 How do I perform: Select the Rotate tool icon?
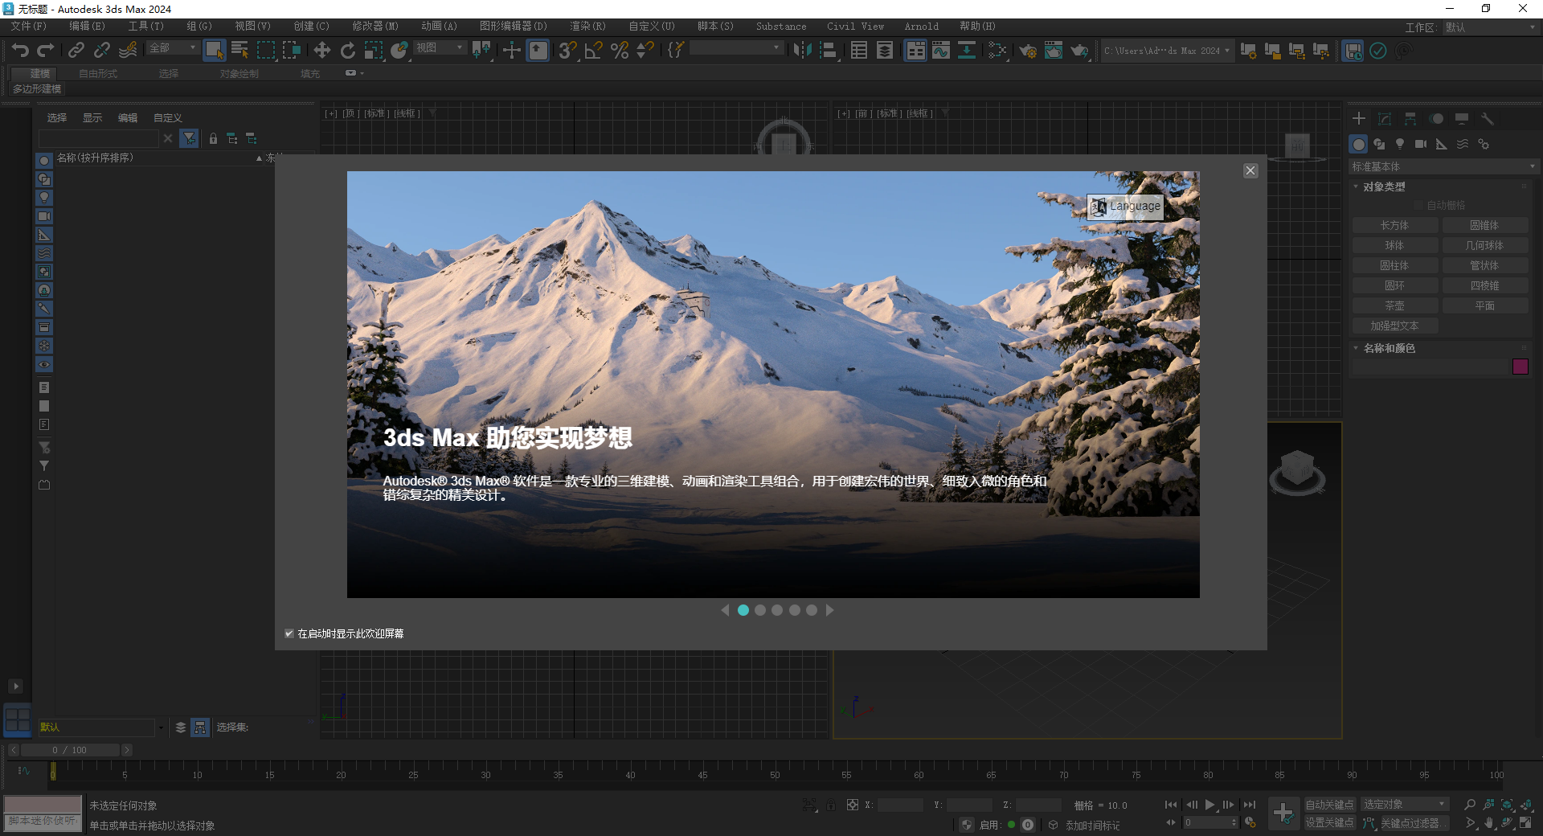[347, 51]
